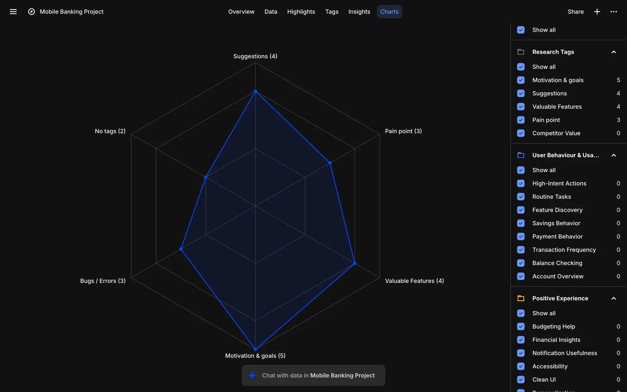Click the Competitor Value tag label
Image resolution: width=627 pixels, height=392 pixels.
tap(556, 133)
